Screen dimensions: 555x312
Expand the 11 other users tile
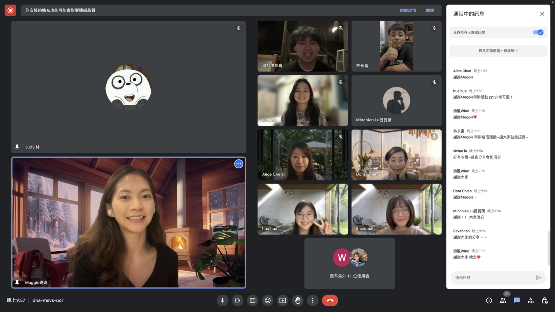[349, 263]
